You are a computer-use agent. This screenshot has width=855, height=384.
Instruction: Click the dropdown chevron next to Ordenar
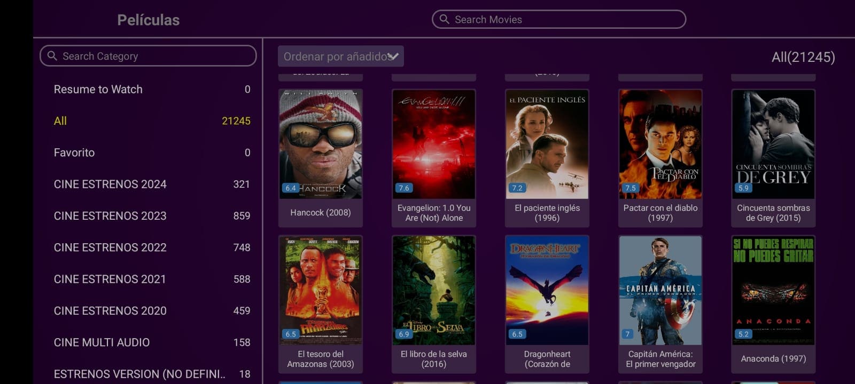(x=393, y=57)
